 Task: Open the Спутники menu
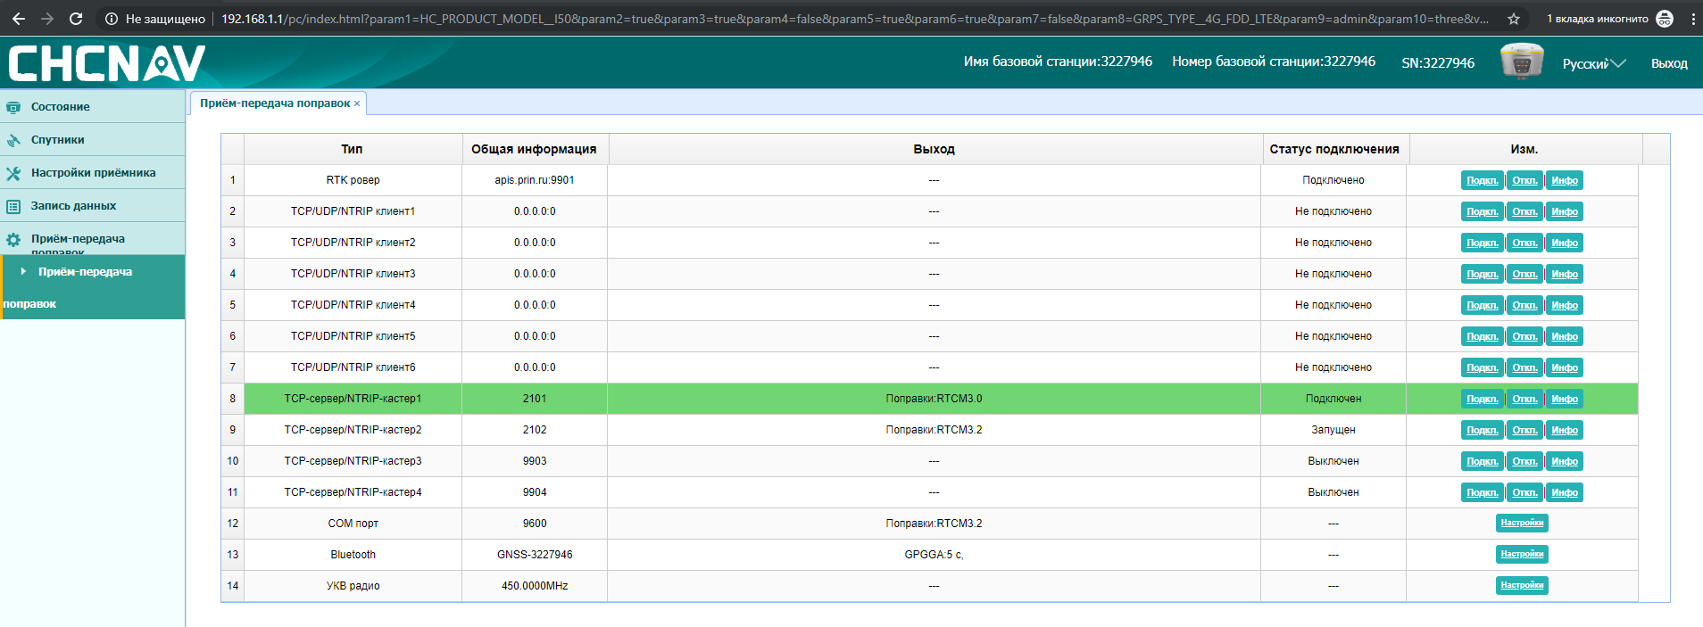(93, 139)
